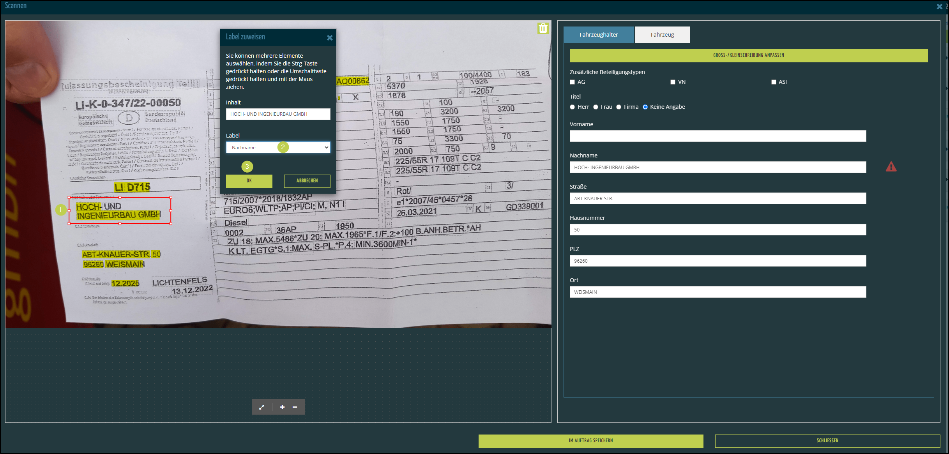The height and width of the screenshot is (454, 949).
Task: Zoom in with the plus icon
Action: [x=282, y=407]
